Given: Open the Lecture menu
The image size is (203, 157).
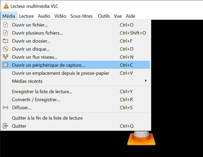Looking at the screenshot, I should pyautogui.click(x=26, y=16).
